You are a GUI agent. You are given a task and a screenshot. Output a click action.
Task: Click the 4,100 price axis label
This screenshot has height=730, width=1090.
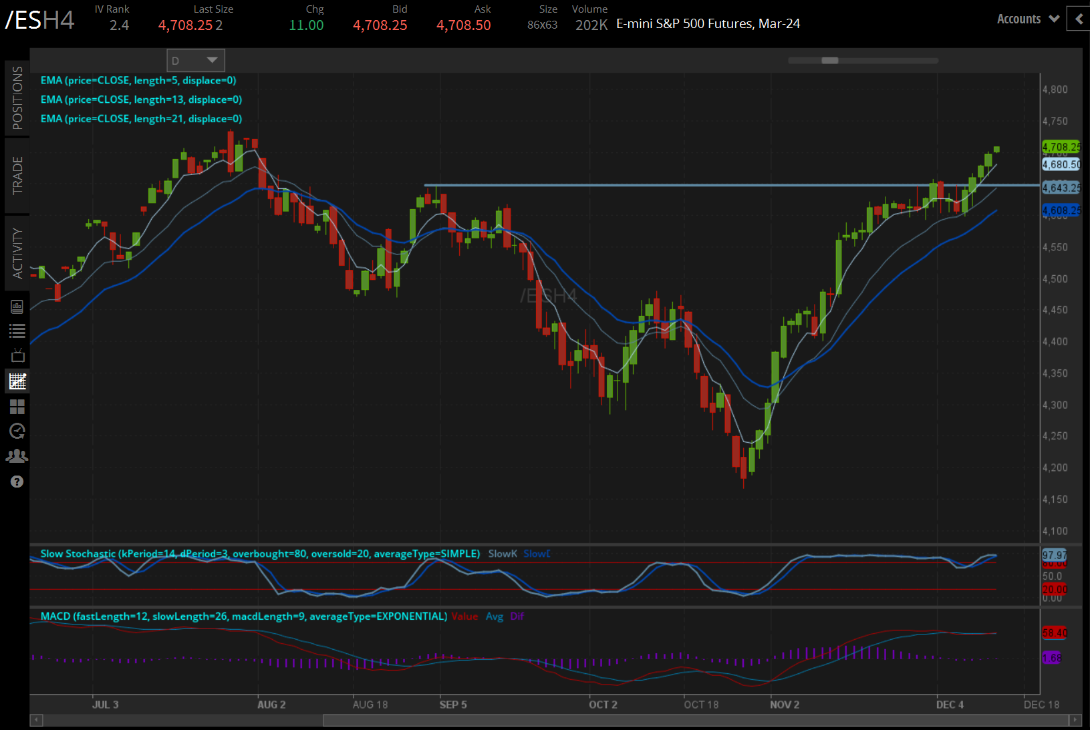pyautogui.click(x=1055, y=531)
